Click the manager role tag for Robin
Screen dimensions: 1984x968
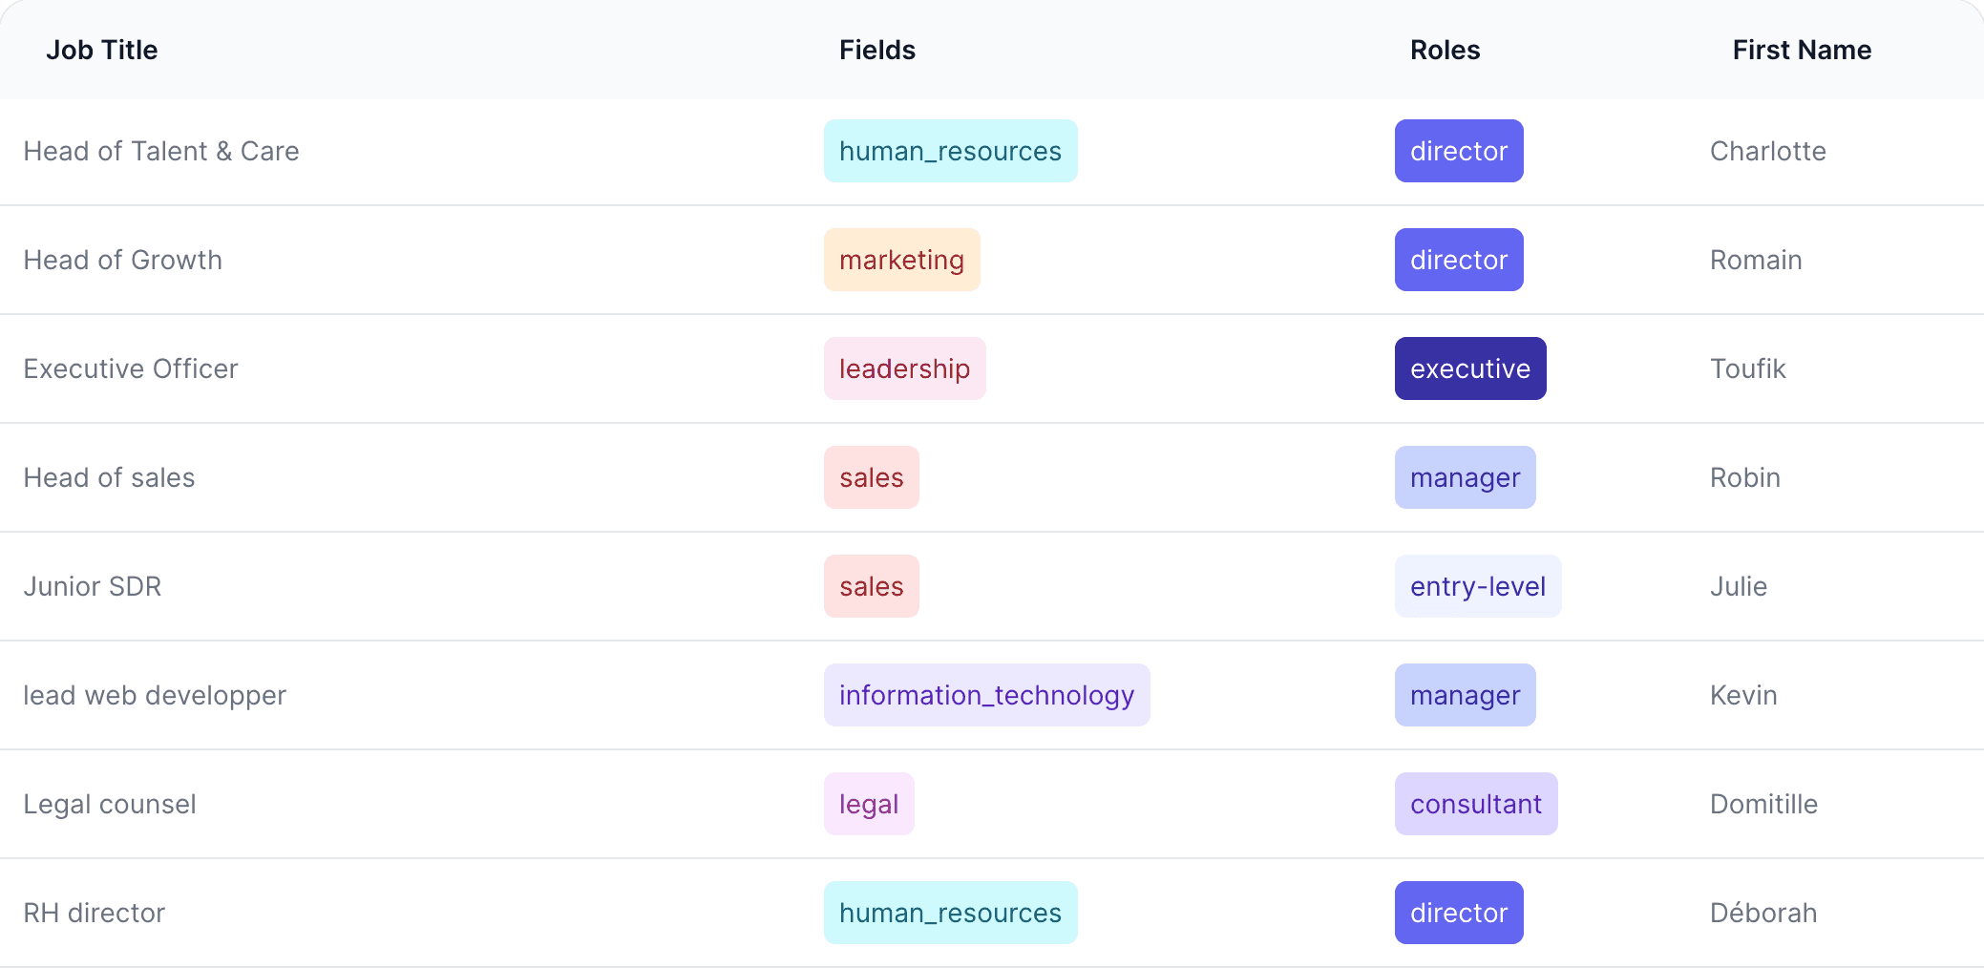[x=1465, y=477]
